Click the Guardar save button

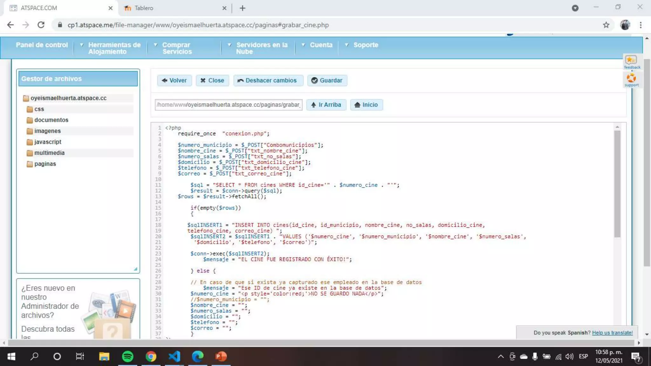click(x=327, y=80)
